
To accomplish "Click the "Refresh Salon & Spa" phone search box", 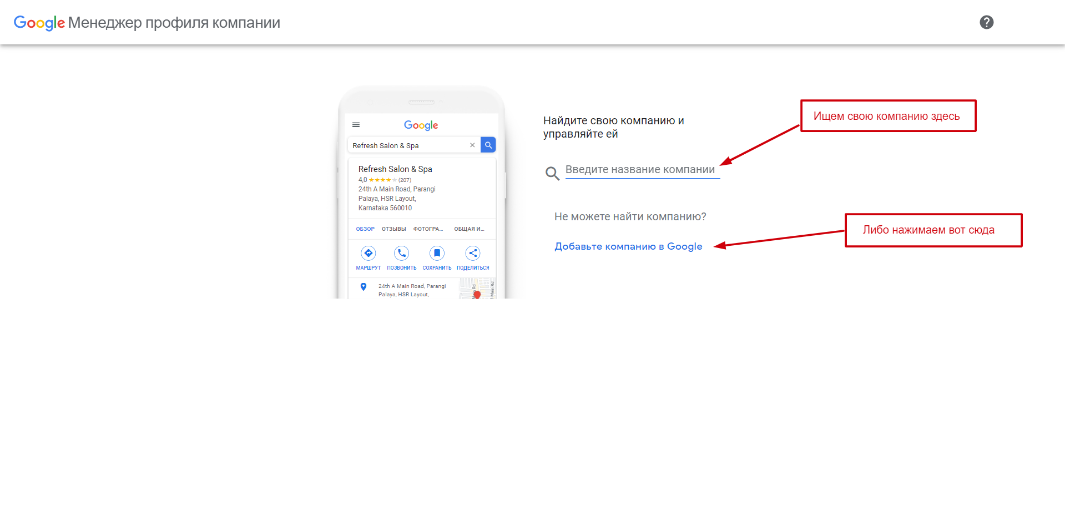I will click(414, 145).
